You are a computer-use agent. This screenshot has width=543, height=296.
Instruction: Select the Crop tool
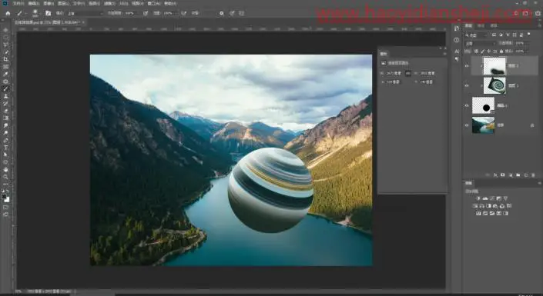click(5, 59)
